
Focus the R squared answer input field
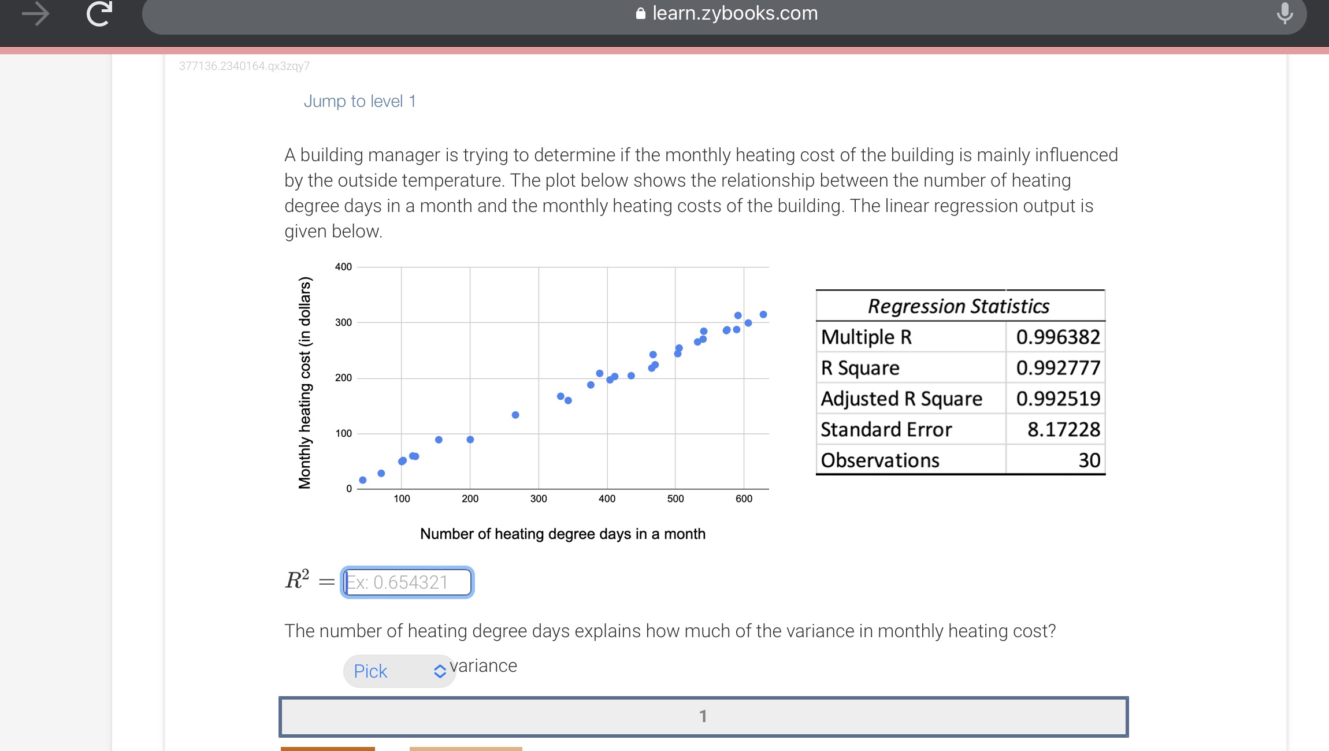pyautogui.click(x=407, y=582)
